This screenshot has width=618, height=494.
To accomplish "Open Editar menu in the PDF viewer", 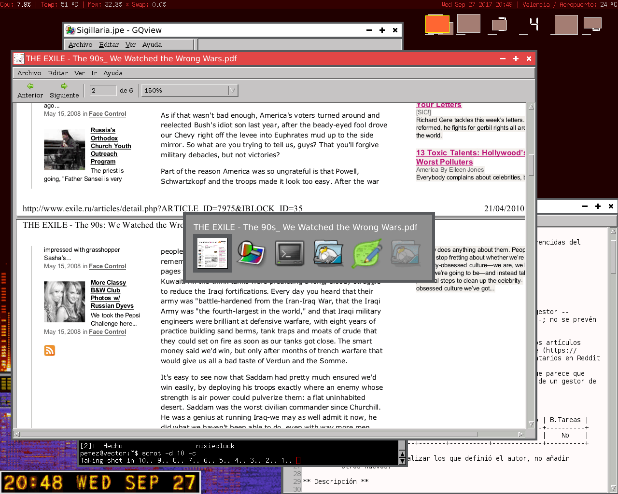I will (57, 73).
